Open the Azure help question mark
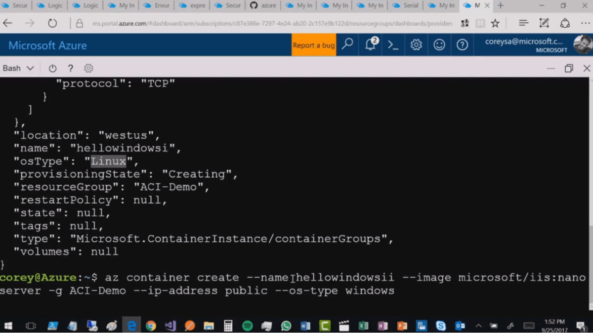593x333 pixels. tap(462, 45)
